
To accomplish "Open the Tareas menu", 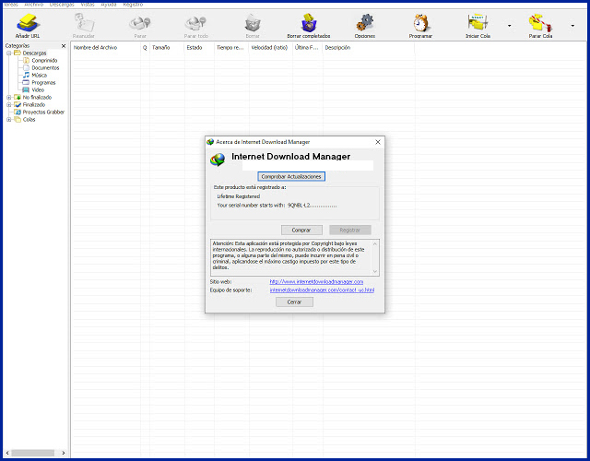I will (11, 5).
